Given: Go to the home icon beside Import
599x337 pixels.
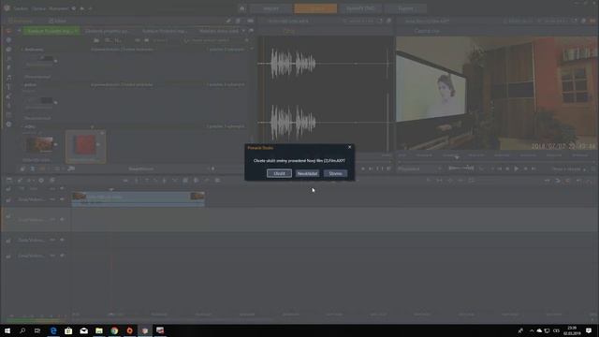Looking at the screenshot, I should (x=242, y=8).
